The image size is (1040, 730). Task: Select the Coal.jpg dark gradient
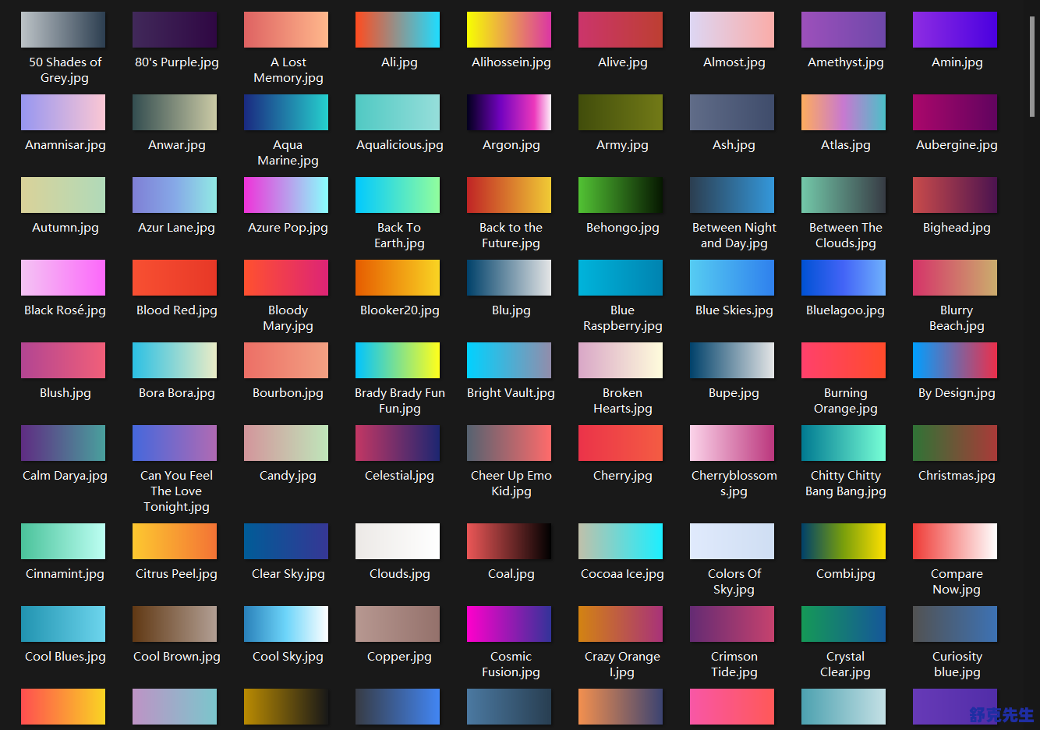[509, 541]
